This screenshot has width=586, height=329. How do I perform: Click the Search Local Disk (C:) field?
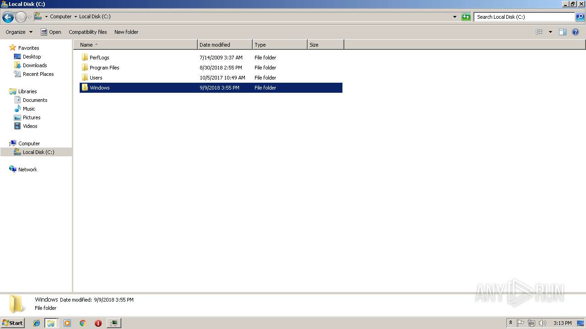[x=524, y=17]
